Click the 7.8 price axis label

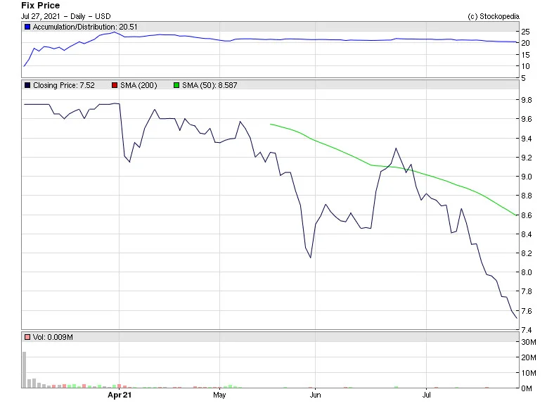click(x=527, y=291)
